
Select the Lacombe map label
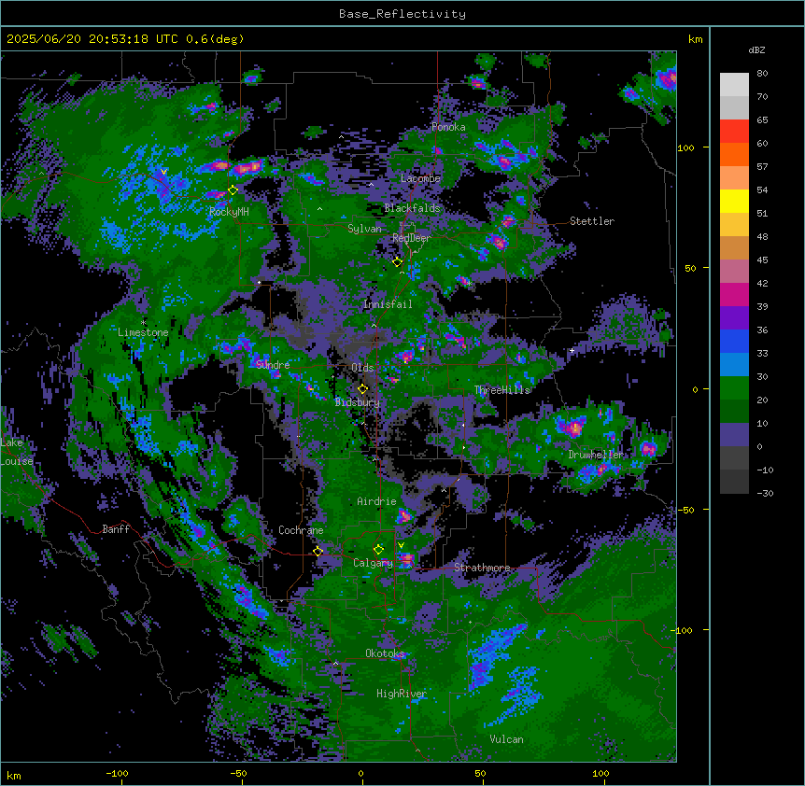[420, 178]
